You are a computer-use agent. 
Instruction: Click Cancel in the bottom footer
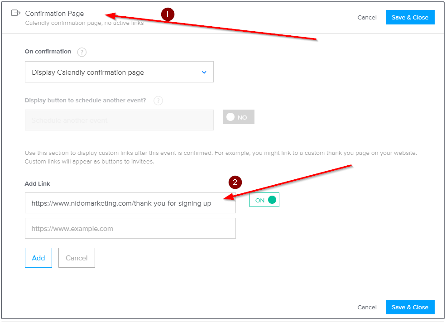[x=367, y=307]
